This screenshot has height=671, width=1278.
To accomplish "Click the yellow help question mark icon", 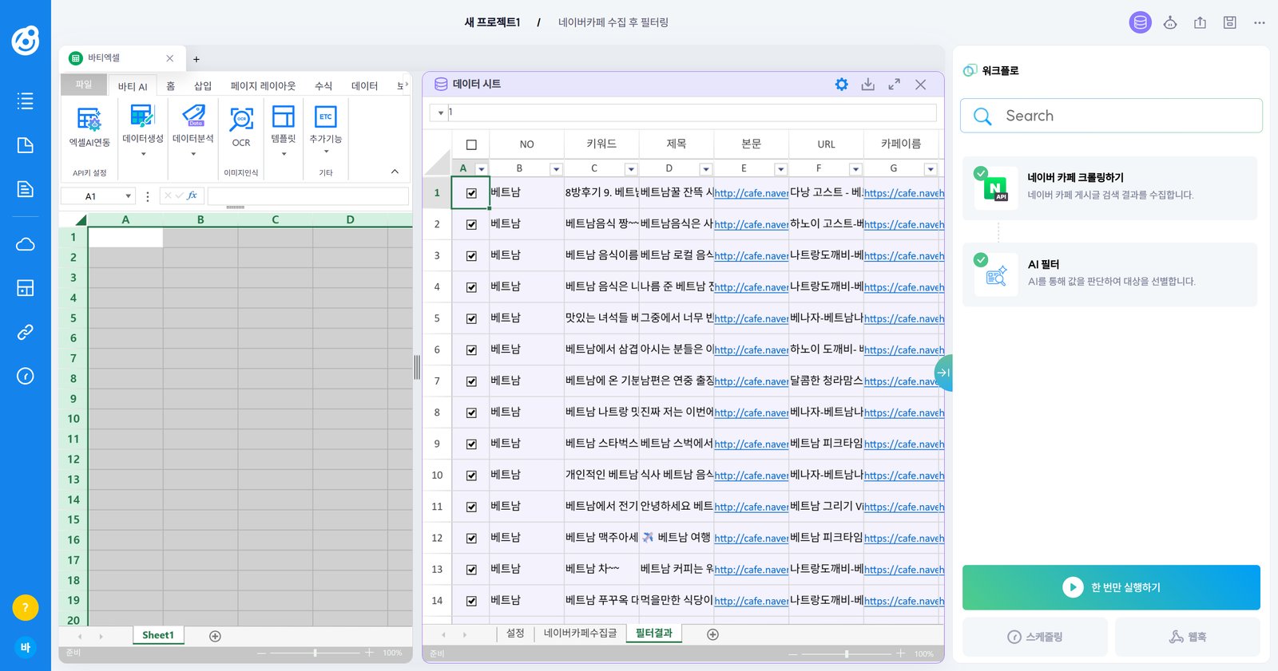I will [26, 608].
